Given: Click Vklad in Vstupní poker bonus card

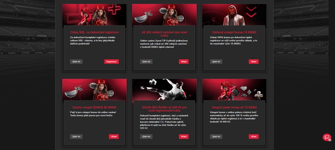Looking at the screenshot, I should coord(254,137).
